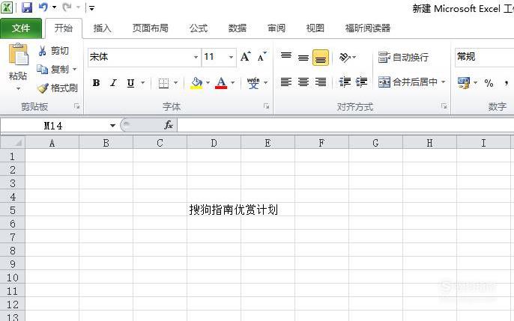The width and height of the screenshot is (514, 321).
Task: Click the Name Box showing M14
Action: (x=53, y=126)
